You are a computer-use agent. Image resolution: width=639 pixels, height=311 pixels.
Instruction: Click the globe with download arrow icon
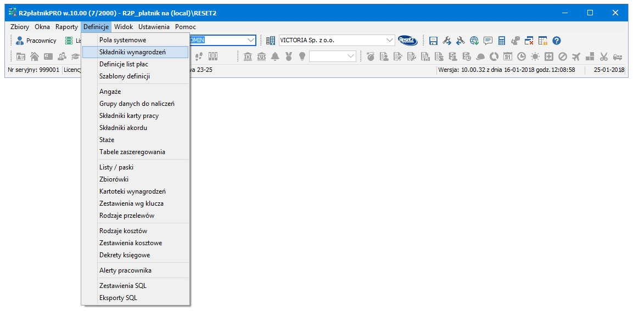[474, 41]
